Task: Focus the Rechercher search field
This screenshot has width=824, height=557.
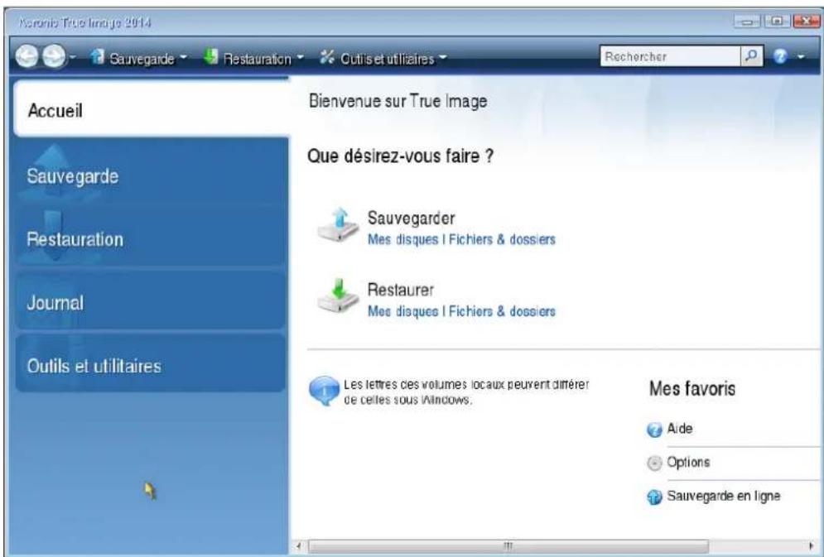Action: coord(670,57)
